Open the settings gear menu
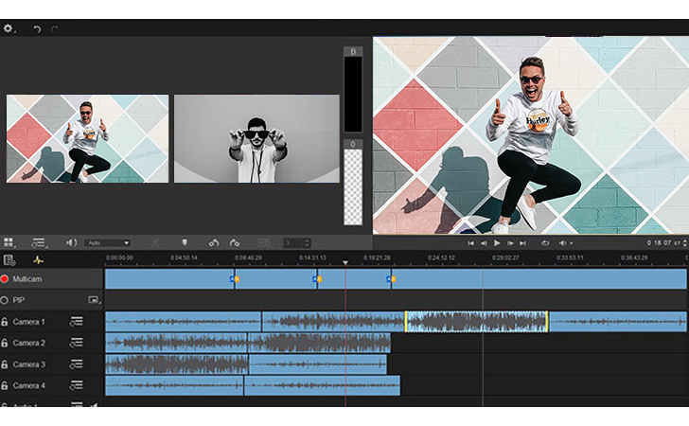Image resolution: width=689 pixels, height=426 pixels. point(9,28)
